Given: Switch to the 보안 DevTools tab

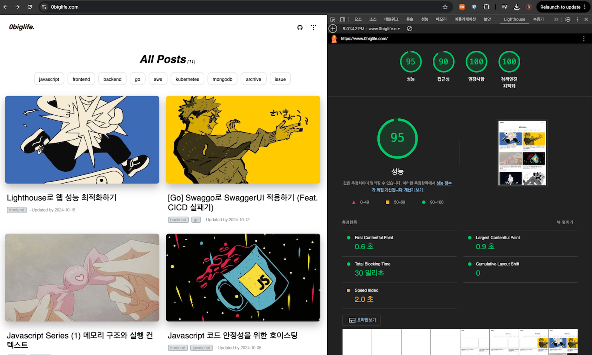Looking at the screenshot, I should [487, 19].
